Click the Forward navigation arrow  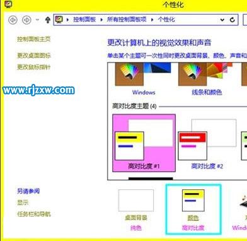(26, 20)
